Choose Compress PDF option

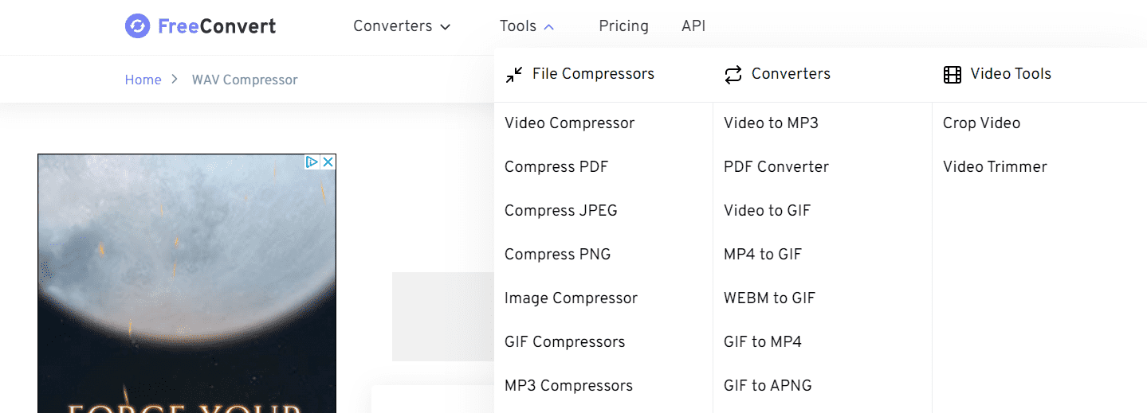point(556,167)
